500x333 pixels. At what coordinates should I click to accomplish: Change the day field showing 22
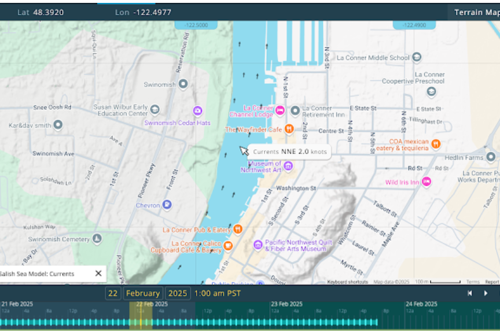113,293
